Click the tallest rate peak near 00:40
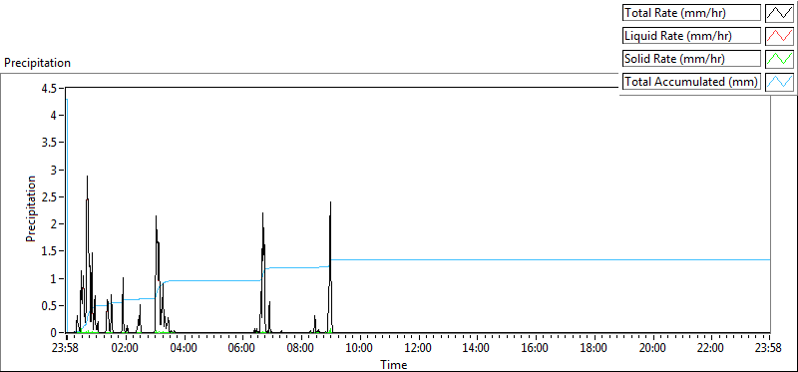798x372 pixels. (x=87, y=177)
